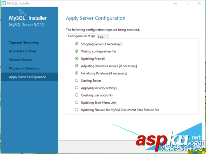Go to Accounts and Roles step
206x154 pixels.
tap(23, 51)
